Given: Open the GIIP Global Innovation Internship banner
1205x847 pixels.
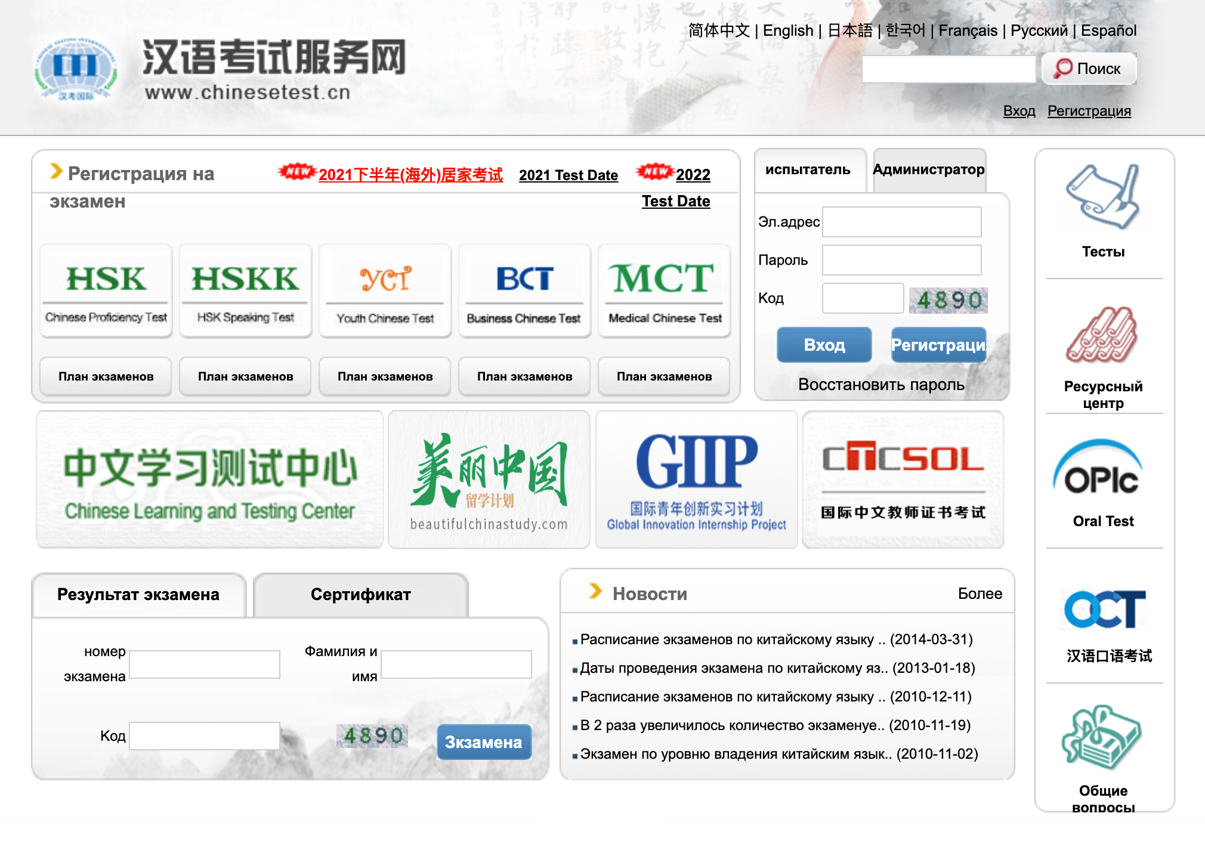Looking at the screenshot, I should point(696,480).
